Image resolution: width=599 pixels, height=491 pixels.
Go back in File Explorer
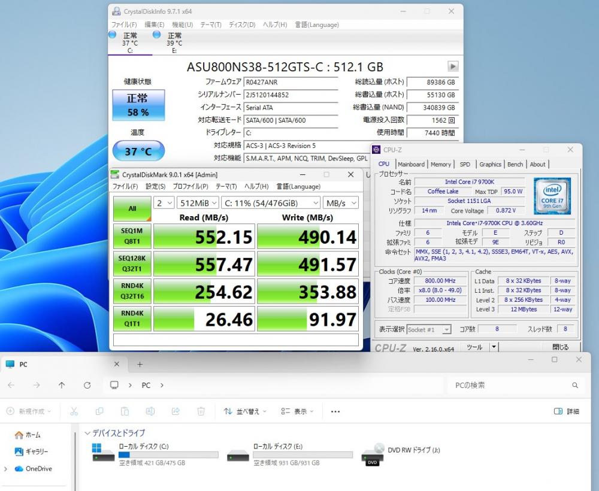11,385
